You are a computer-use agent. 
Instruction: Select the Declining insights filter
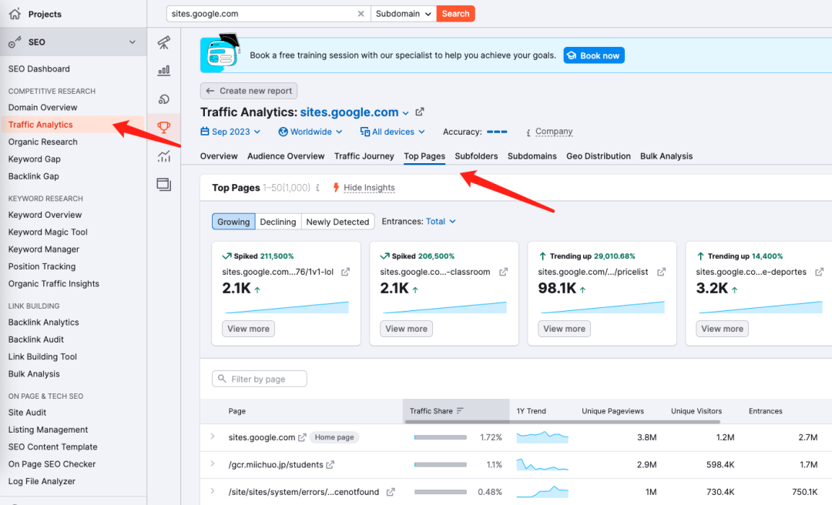tap(278, 222)
